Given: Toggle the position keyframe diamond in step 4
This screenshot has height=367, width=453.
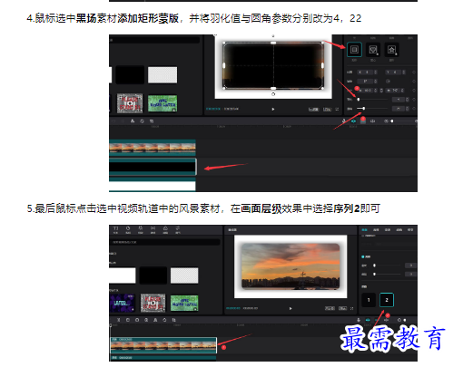Looking at the screenshot, I should point(414,72).
